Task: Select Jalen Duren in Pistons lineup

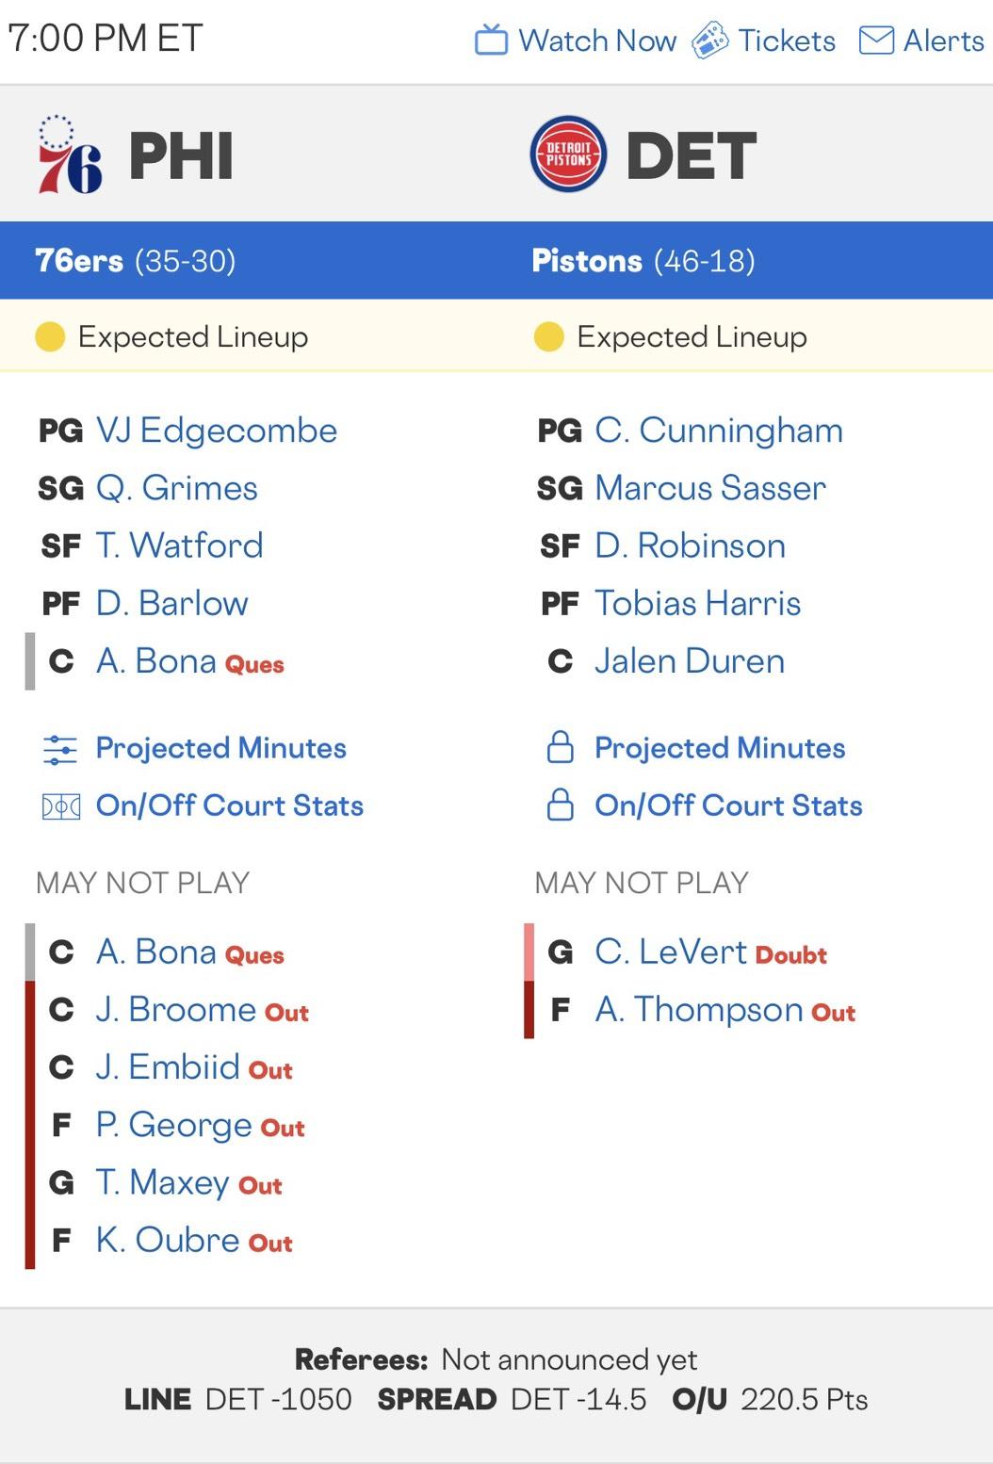Action: click(x=690, y=661)
